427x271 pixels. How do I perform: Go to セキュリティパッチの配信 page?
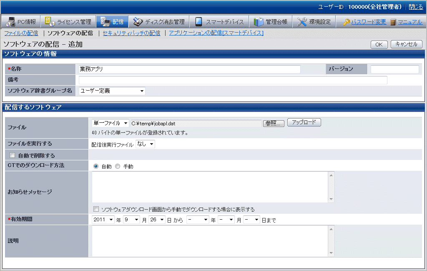point(131,33)
